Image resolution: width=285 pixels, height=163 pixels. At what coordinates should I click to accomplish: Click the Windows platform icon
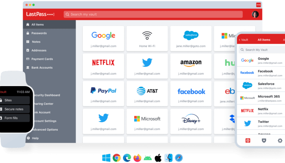click(106, 158)
